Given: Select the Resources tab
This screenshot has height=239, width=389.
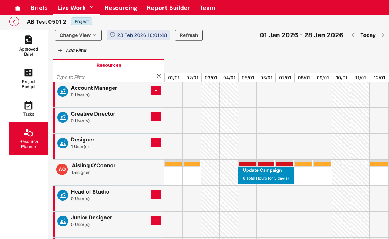Looking at the screenshot, I should click(x=109, y=65).
